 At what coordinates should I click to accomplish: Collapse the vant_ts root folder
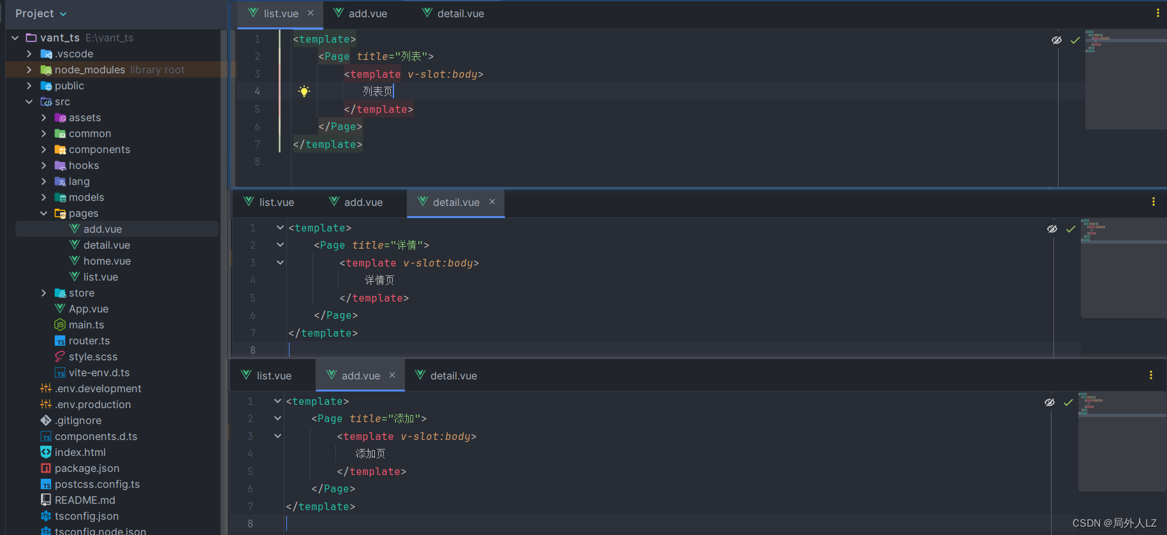(x=15, y=38)
